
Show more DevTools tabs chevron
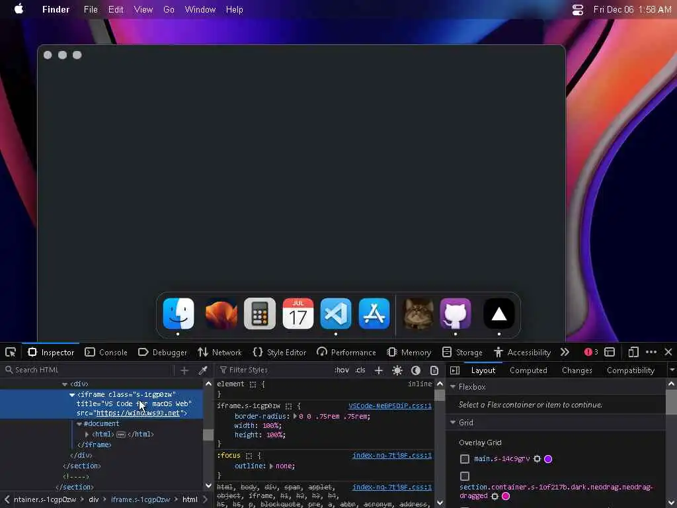[565, 352]
